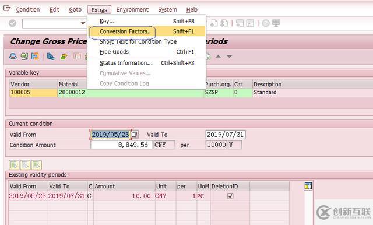The height and width of the screenshot is (225, 373).
Task: Open the Edit menu
Action: tap(54, 10)
